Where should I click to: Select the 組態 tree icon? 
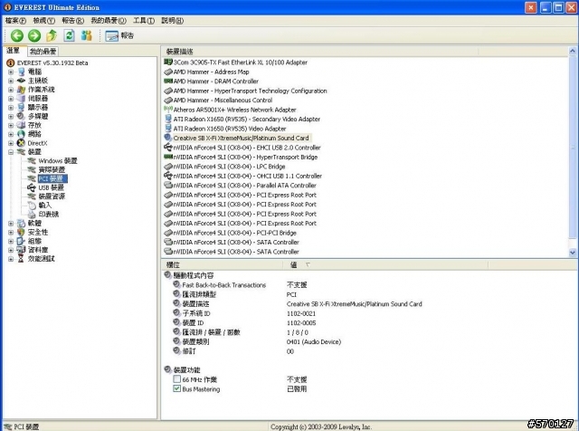(x=21, y=241)
